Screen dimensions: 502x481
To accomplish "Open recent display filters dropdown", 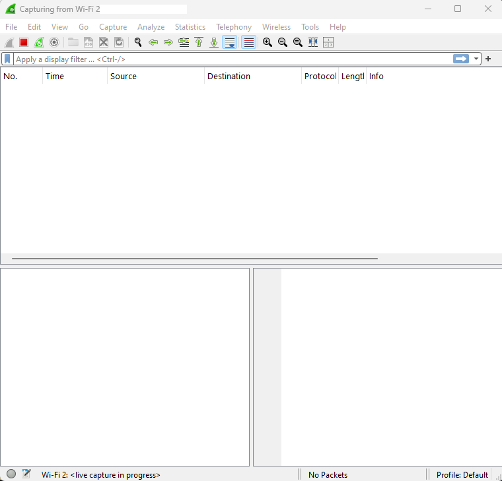I will click(476, 59).
